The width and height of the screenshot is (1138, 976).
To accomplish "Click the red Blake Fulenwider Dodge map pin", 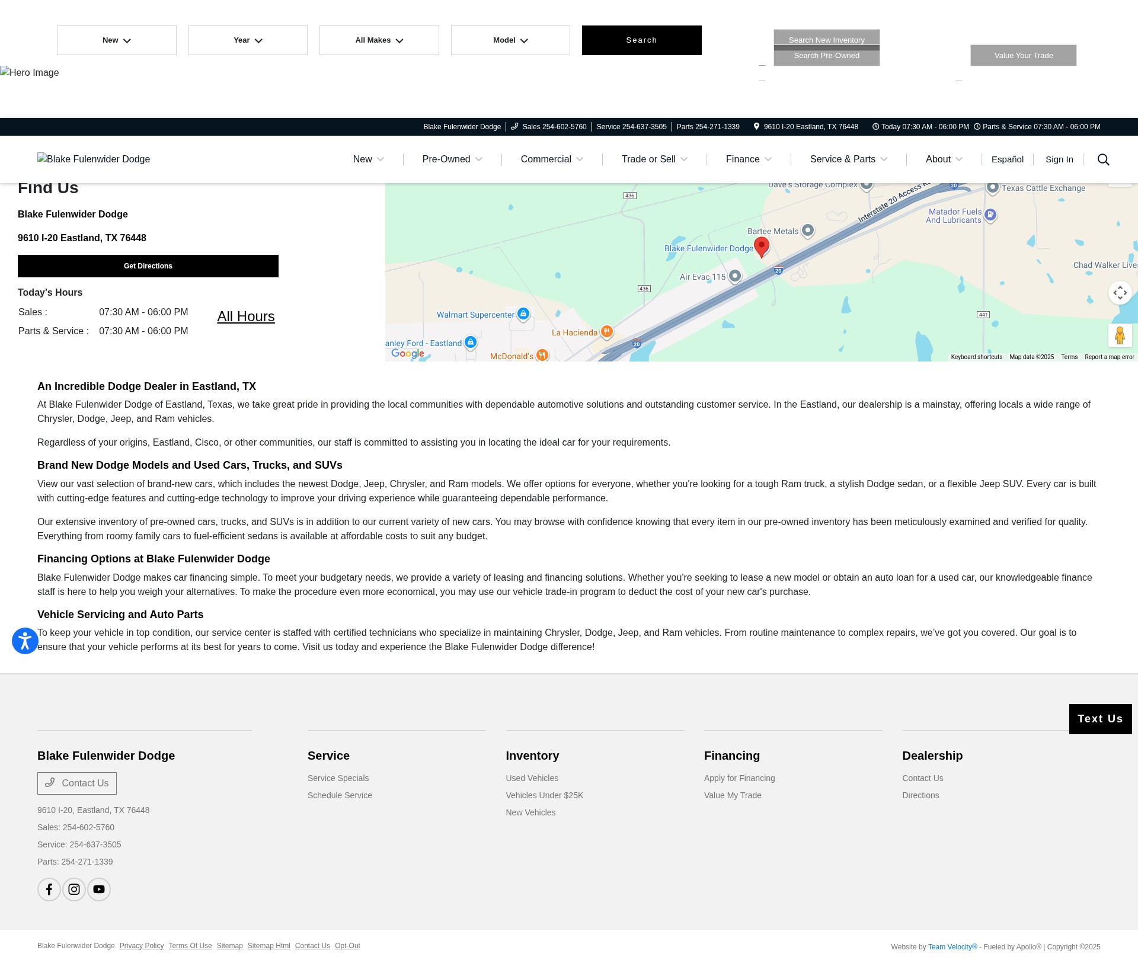I will 762,247.
